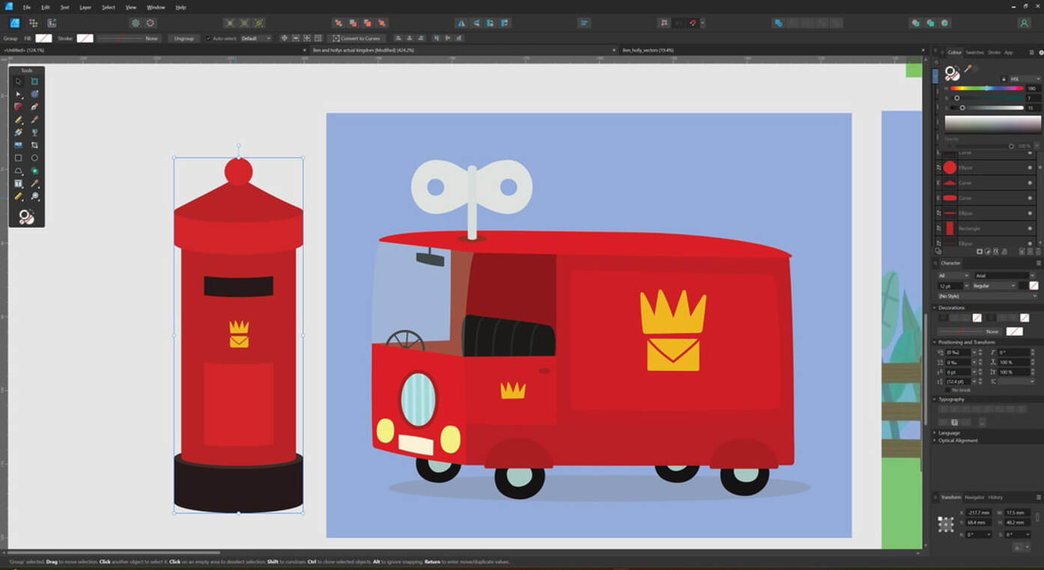Open the No Style character style dropdown
Image resolution: width=1044 pixels, height=570 pixels.
[x=988, y=296]
